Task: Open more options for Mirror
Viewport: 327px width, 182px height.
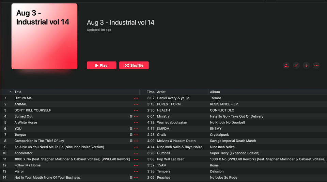Action: point(136,171)
